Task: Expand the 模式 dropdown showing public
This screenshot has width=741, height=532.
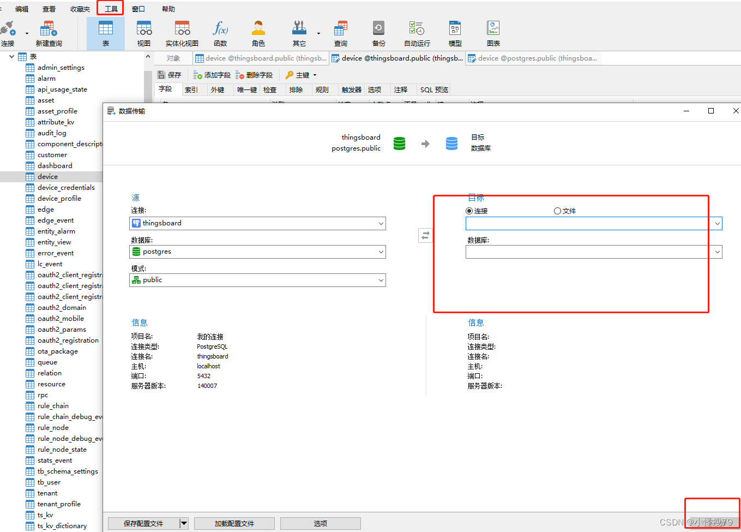Action: [381, 279]
